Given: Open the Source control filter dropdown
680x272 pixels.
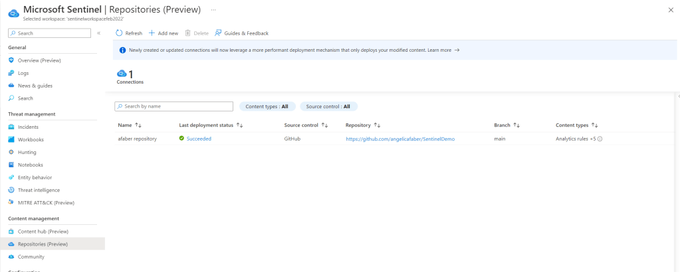Looking at the screenshot, I should pyautogui.click(x=328, y=106).
